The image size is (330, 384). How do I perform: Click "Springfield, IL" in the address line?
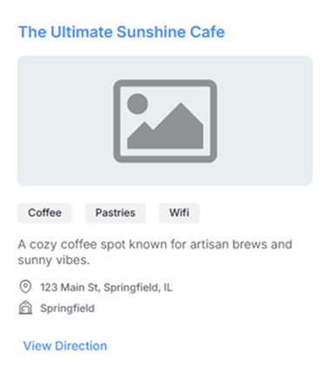click(138, 288)
